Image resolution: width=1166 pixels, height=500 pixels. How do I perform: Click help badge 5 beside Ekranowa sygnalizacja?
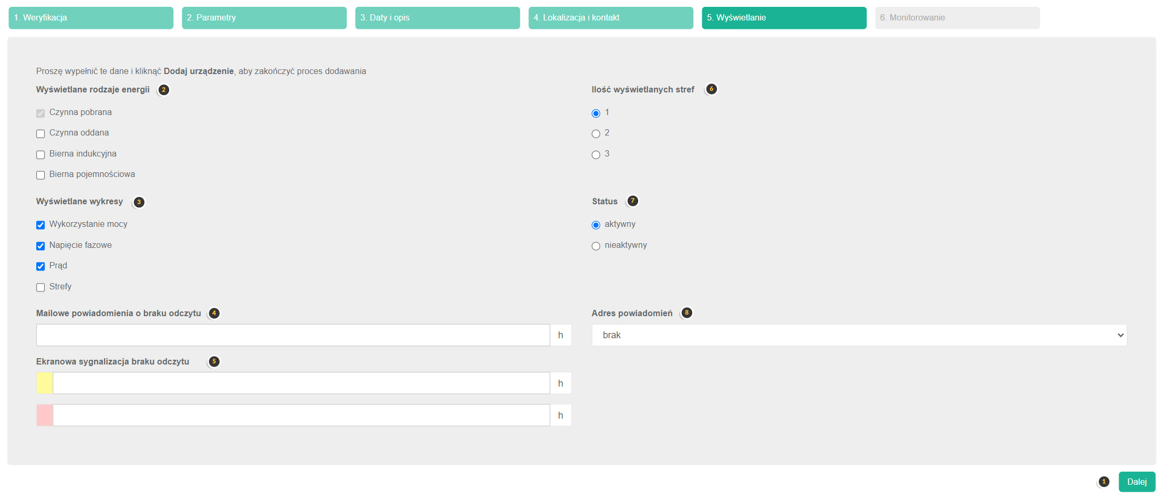214,362
